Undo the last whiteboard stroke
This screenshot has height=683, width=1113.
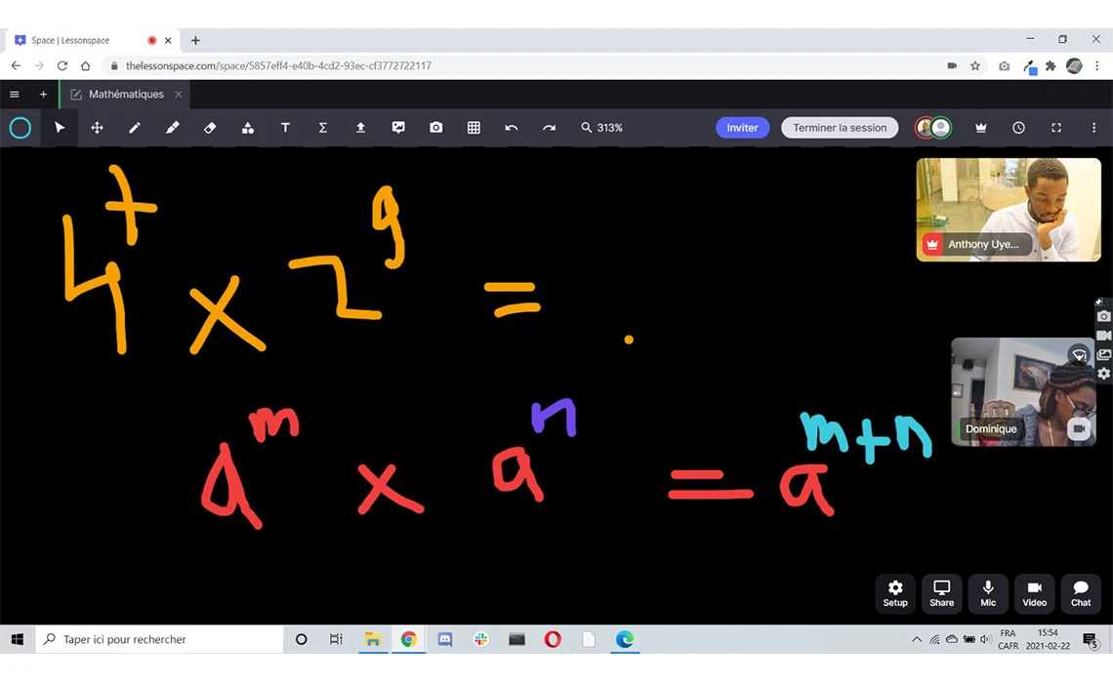coord(512,128)
